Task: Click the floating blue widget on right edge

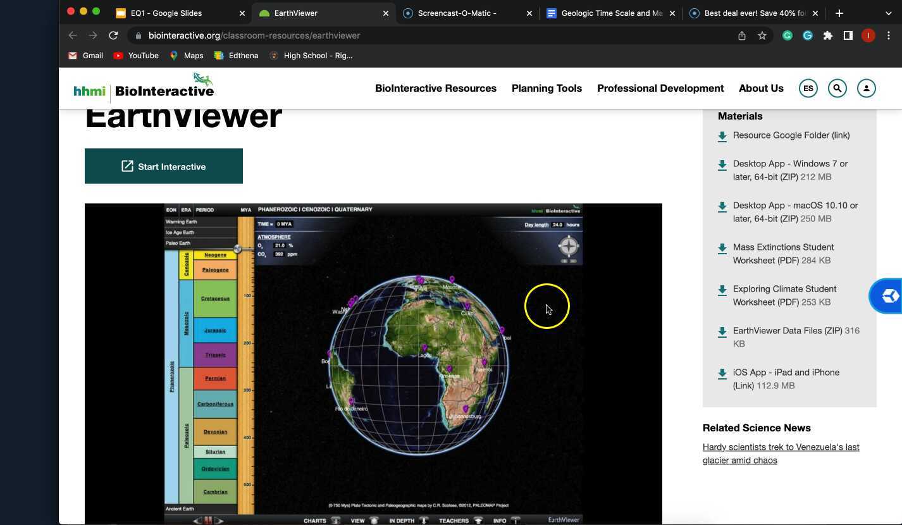Action: click(x=887, y=295)
